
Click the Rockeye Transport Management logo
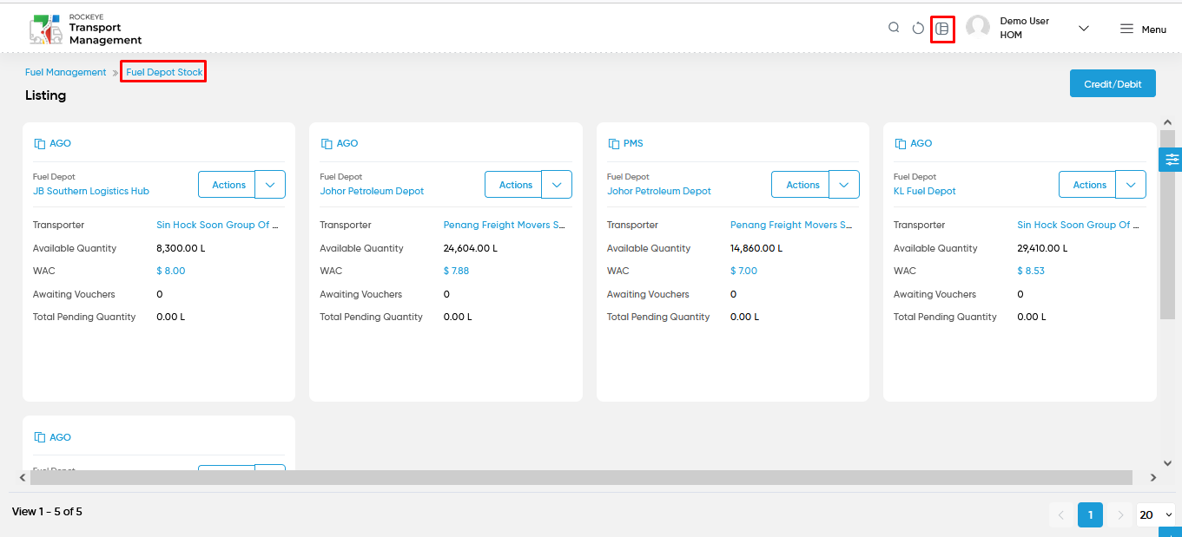(x=85, y=29)
